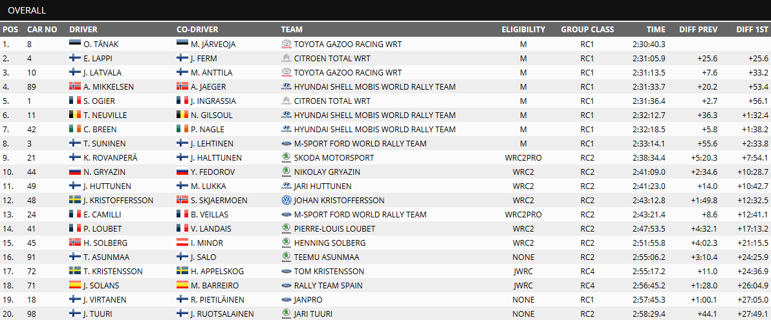Click driver name O. TÄNAK
Screen dimensions: 771x320
click(101, 44)
